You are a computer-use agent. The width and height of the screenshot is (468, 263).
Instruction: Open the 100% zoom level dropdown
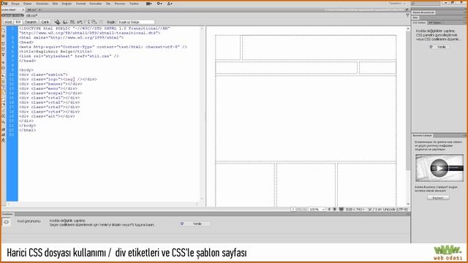coord(317,210)
